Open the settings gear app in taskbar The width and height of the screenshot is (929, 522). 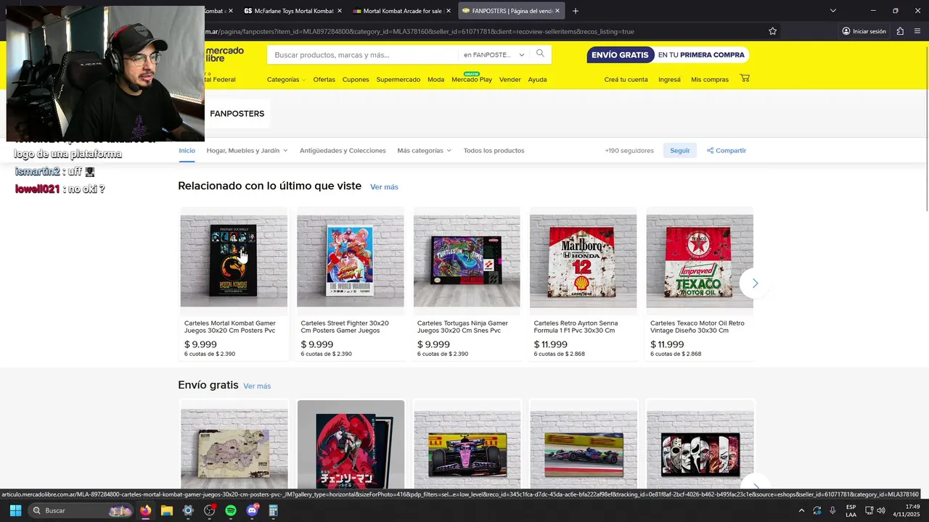pyautogui.click(x=188, y=510)
